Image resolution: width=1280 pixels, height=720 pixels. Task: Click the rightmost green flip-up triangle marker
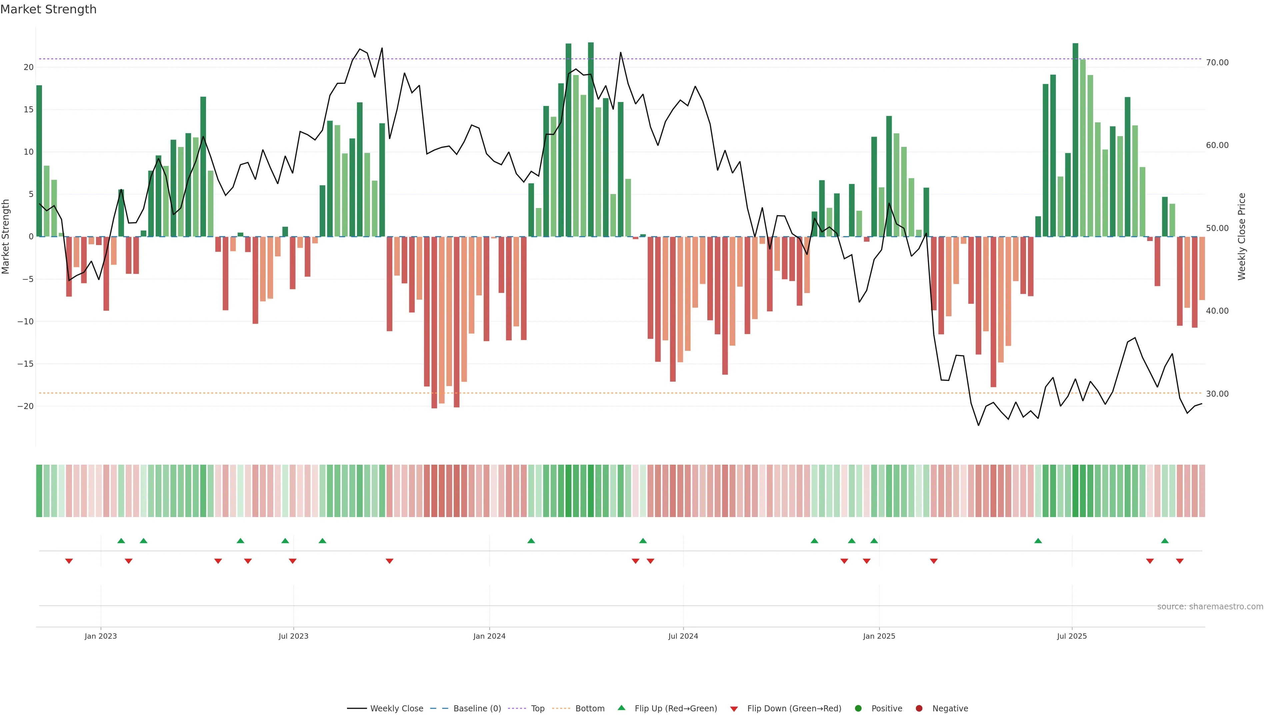(1165, 541)
